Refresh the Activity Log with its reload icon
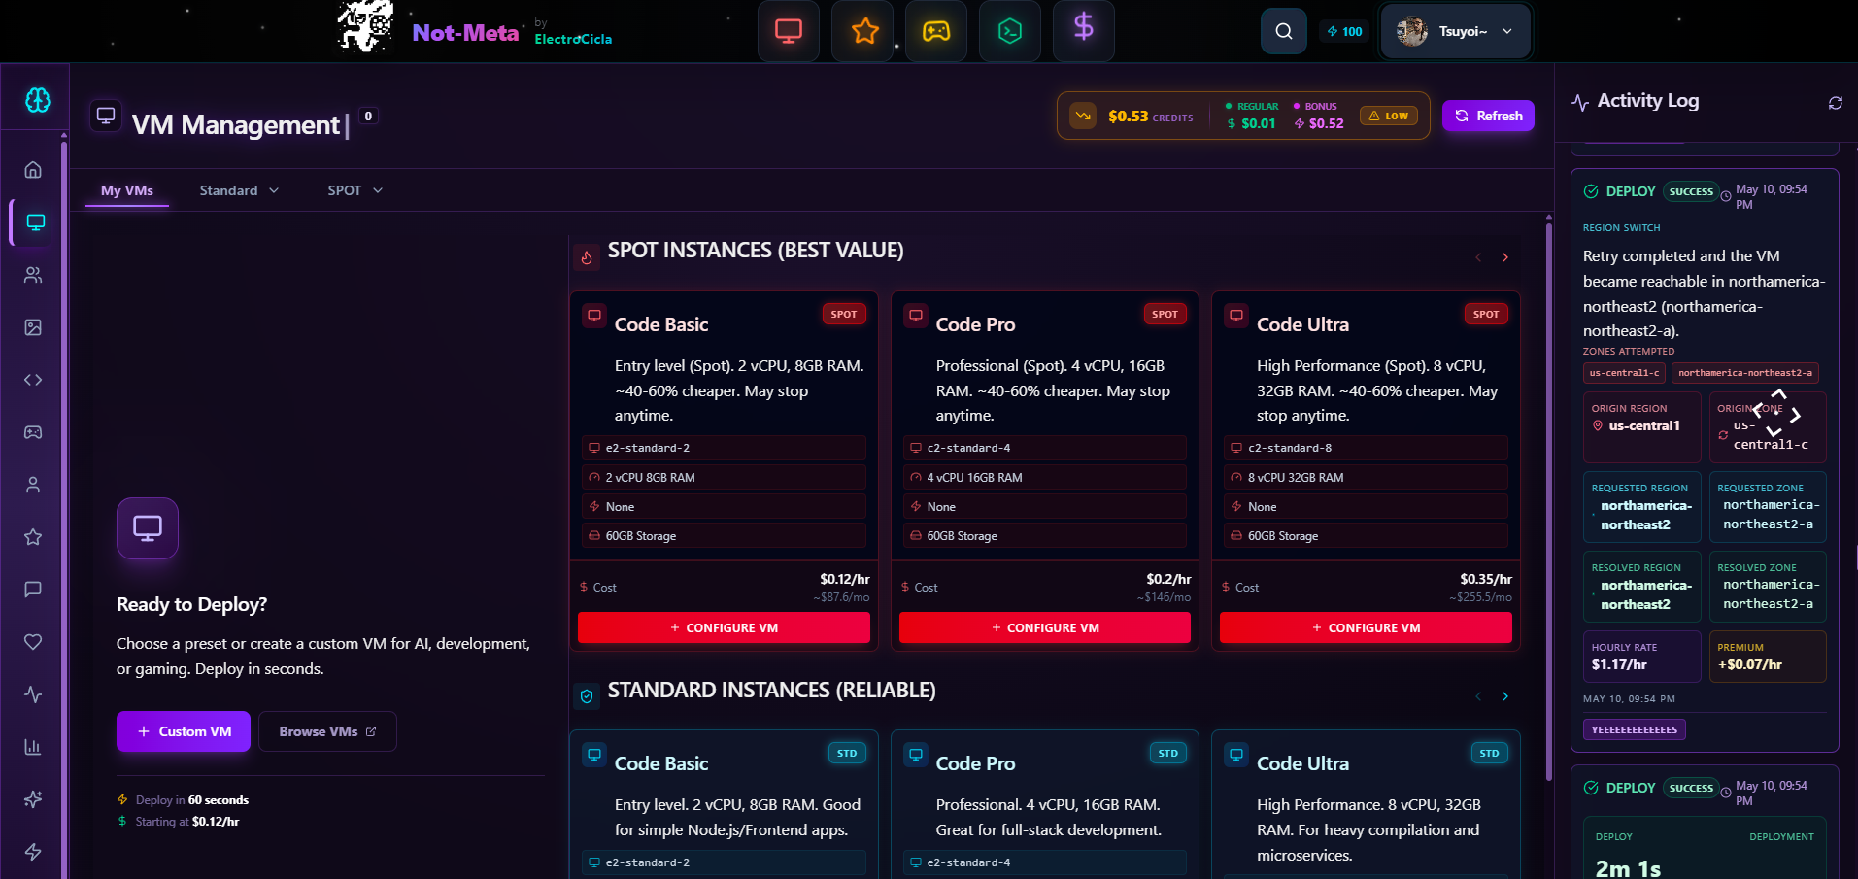This screenshot has width=1858, height=879. coord(1835,103)
